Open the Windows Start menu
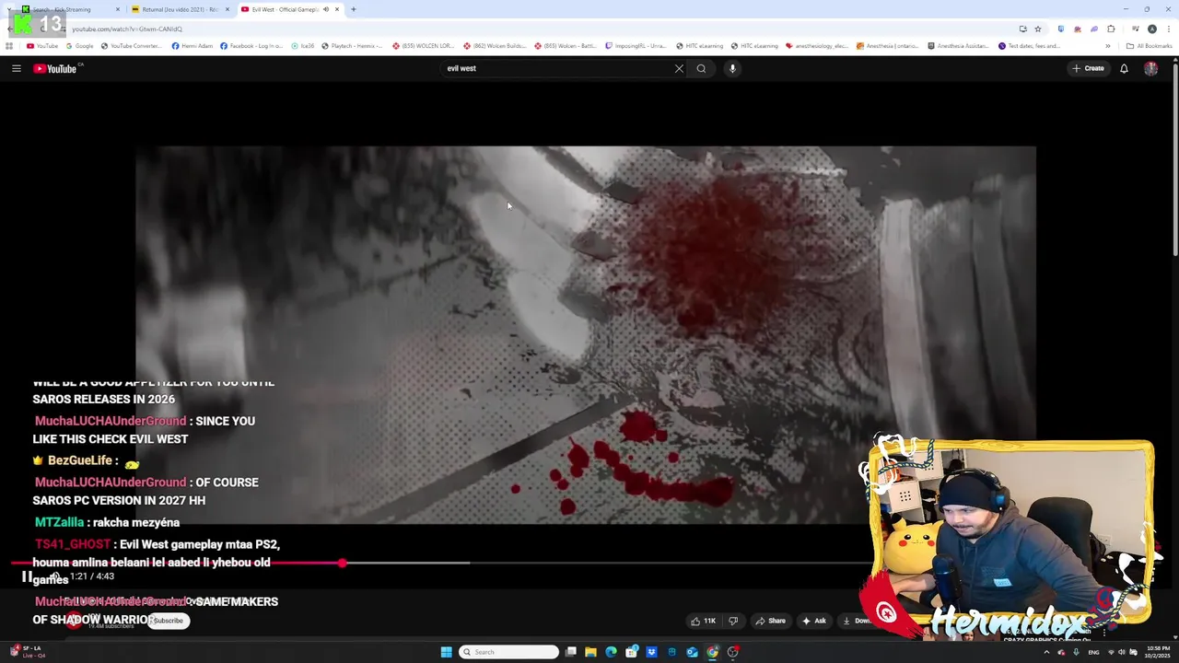This screenshot has height=663, width=1179. pos(446,652)
